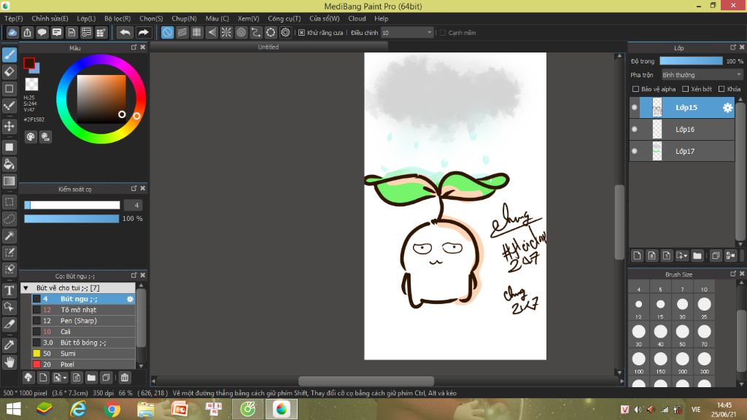This screenshot has width=747, height=420.
Task: Create new layer folder in layer panel
Action: tap(697, 256)
